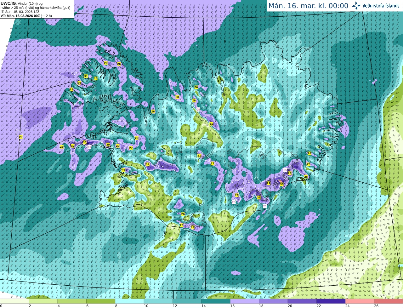Click the line 'hviður > 25 m/s (hvítt) og hámarkshviða (gult)'
The height and width of the screenshot is (308, 403).
[36, 8]
